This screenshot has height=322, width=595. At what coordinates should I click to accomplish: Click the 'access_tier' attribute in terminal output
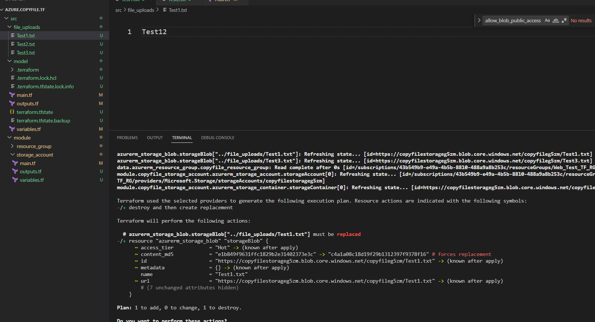(x=157, y=247)
